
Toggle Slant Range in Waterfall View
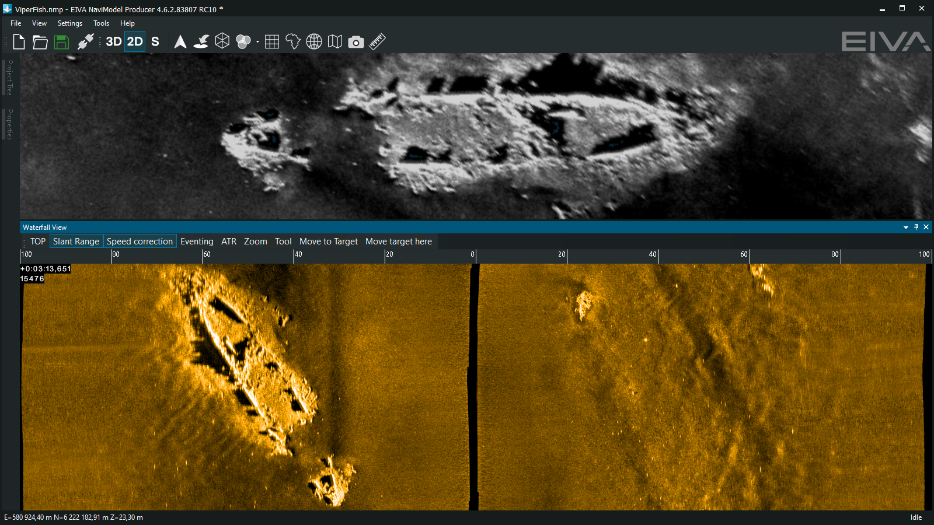coord(76,242)
